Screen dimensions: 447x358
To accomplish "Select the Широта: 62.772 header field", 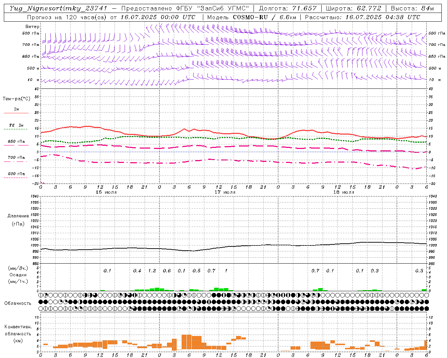I will (354, 8).
